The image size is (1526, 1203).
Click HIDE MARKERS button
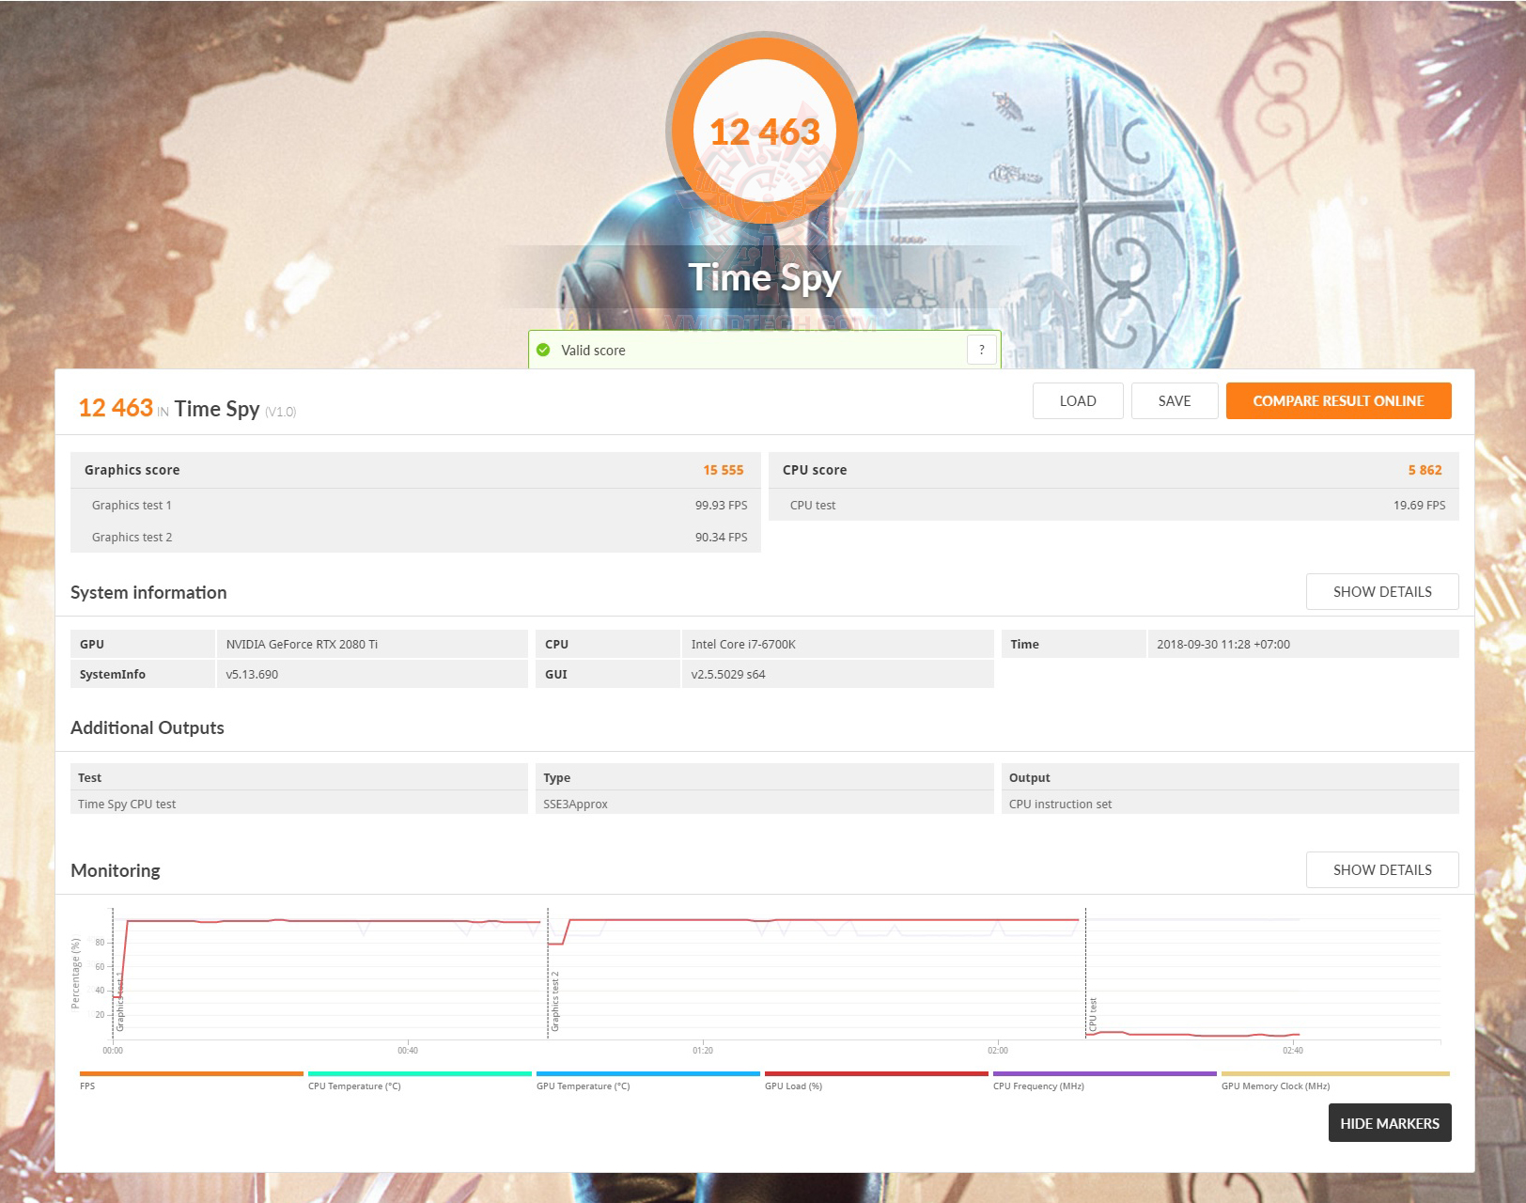click(1390, 1123)
